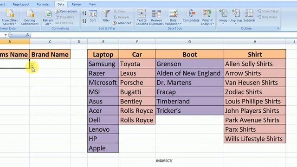Expand the Ungroup dropdown arrow
297x167 pixels.
click(x=236, y=24)
